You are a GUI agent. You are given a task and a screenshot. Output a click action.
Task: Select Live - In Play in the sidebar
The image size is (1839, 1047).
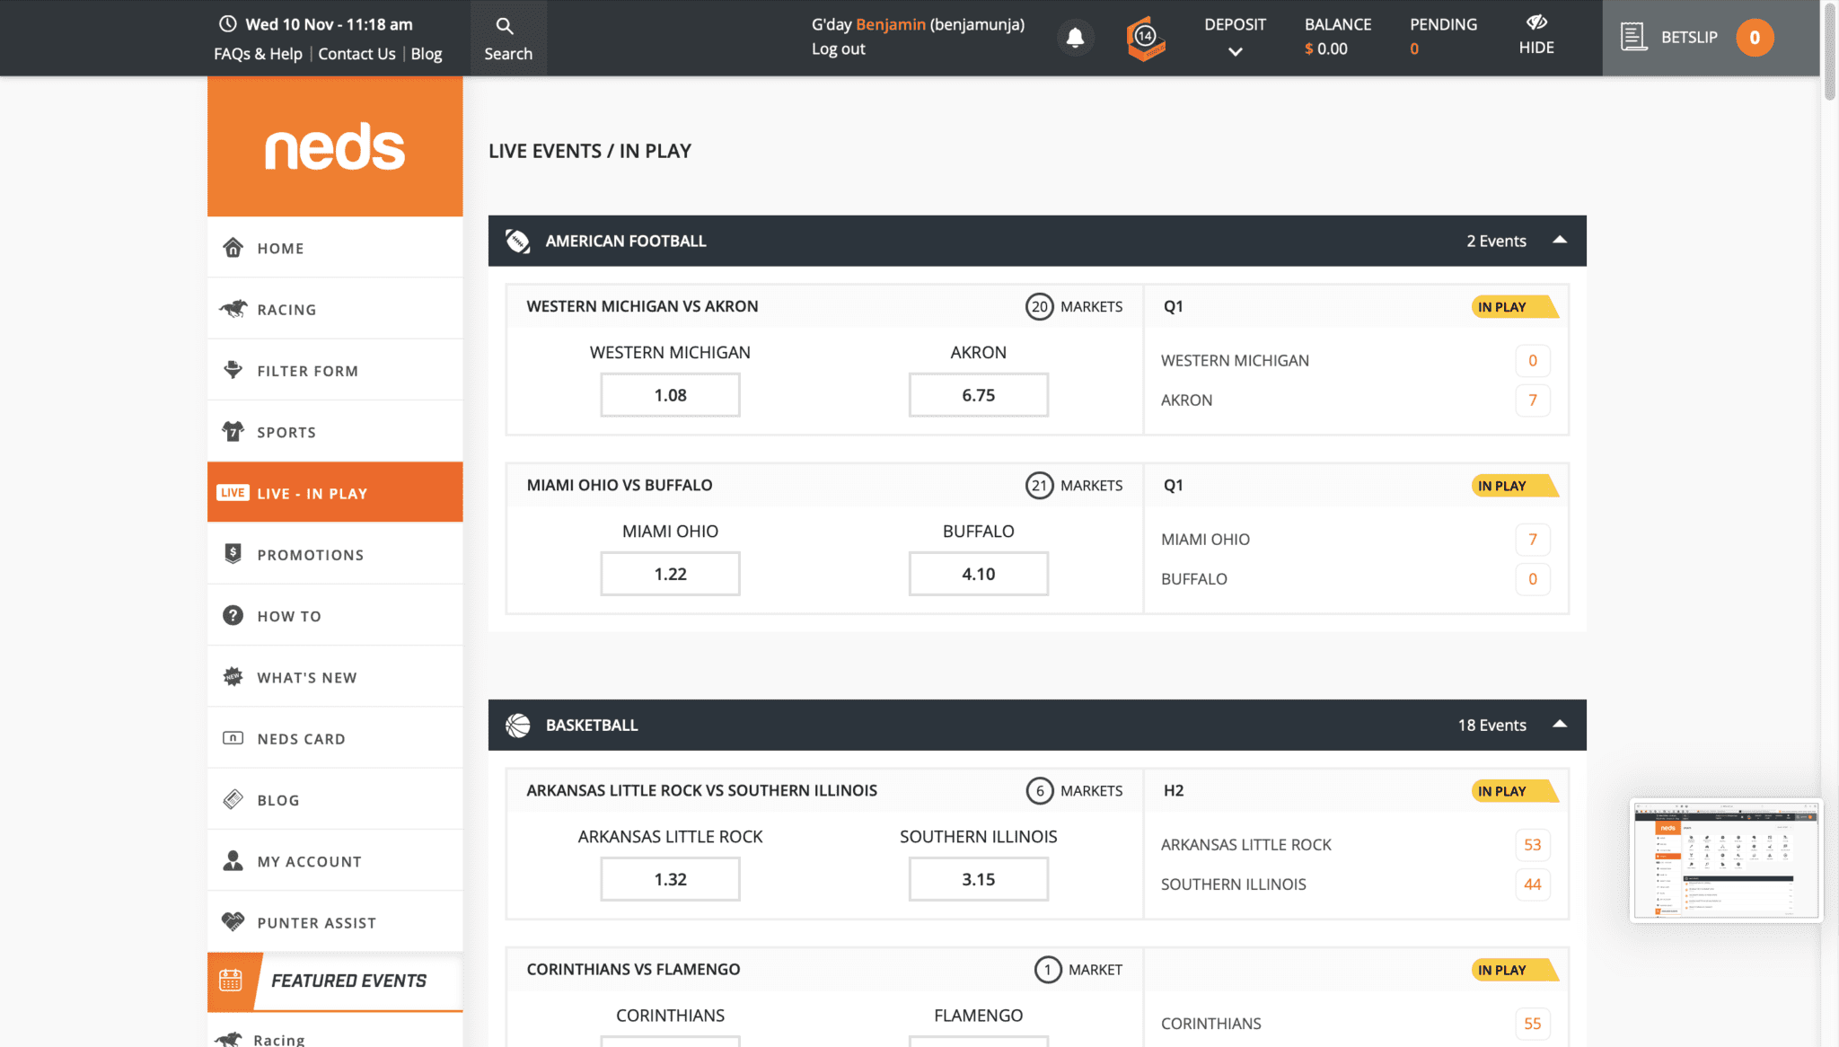(335, 493)
